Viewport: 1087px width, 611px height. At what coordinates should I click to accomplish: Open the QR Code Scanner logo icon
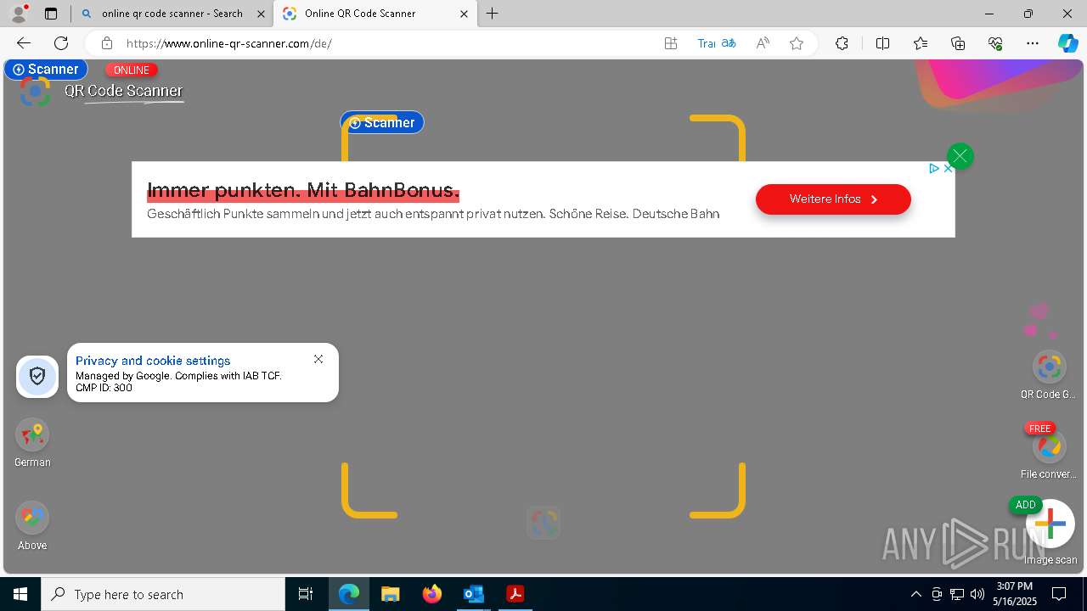pyautogui.click(x=35, y=92)
